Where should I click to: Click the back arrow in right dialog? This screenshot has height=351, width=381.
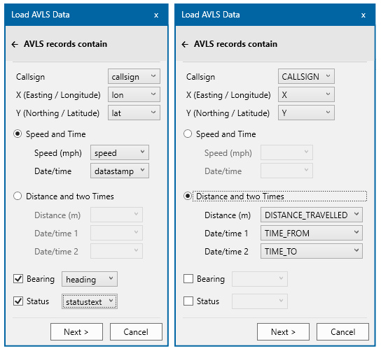(185, 44)
